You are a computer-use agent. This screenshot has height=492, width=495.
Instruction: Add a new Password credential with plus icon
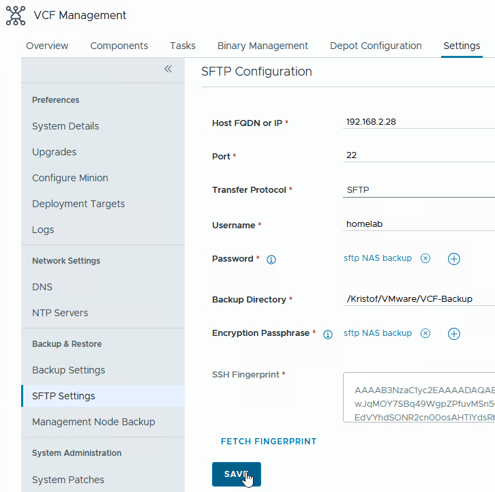pos(454,259)
